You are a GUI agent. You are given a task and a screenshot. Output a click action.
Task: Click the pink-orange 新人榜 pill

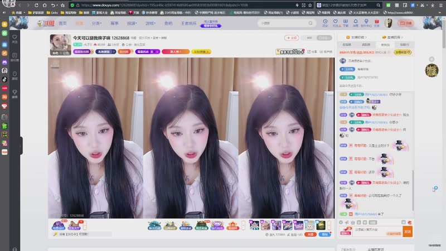[x=176, y=51]
